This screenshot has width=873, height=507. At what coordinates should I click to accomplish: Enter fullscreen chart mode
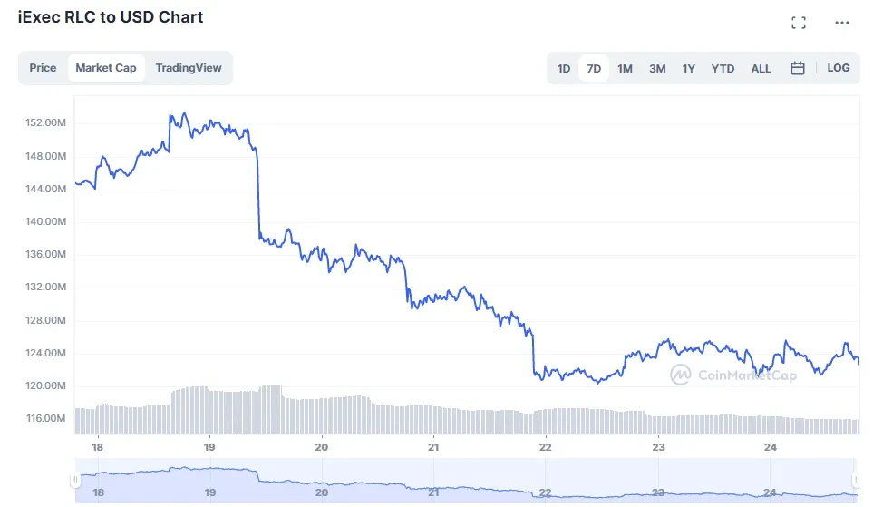tap(799, 23)
